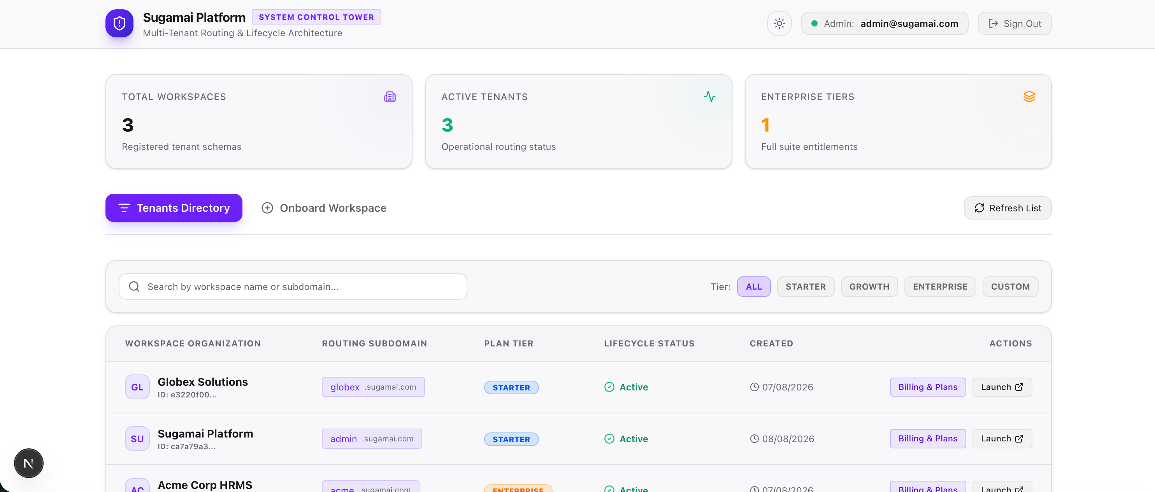Click the Workspace Organization column header
The image size is (1155, 492).
(193, 344)
